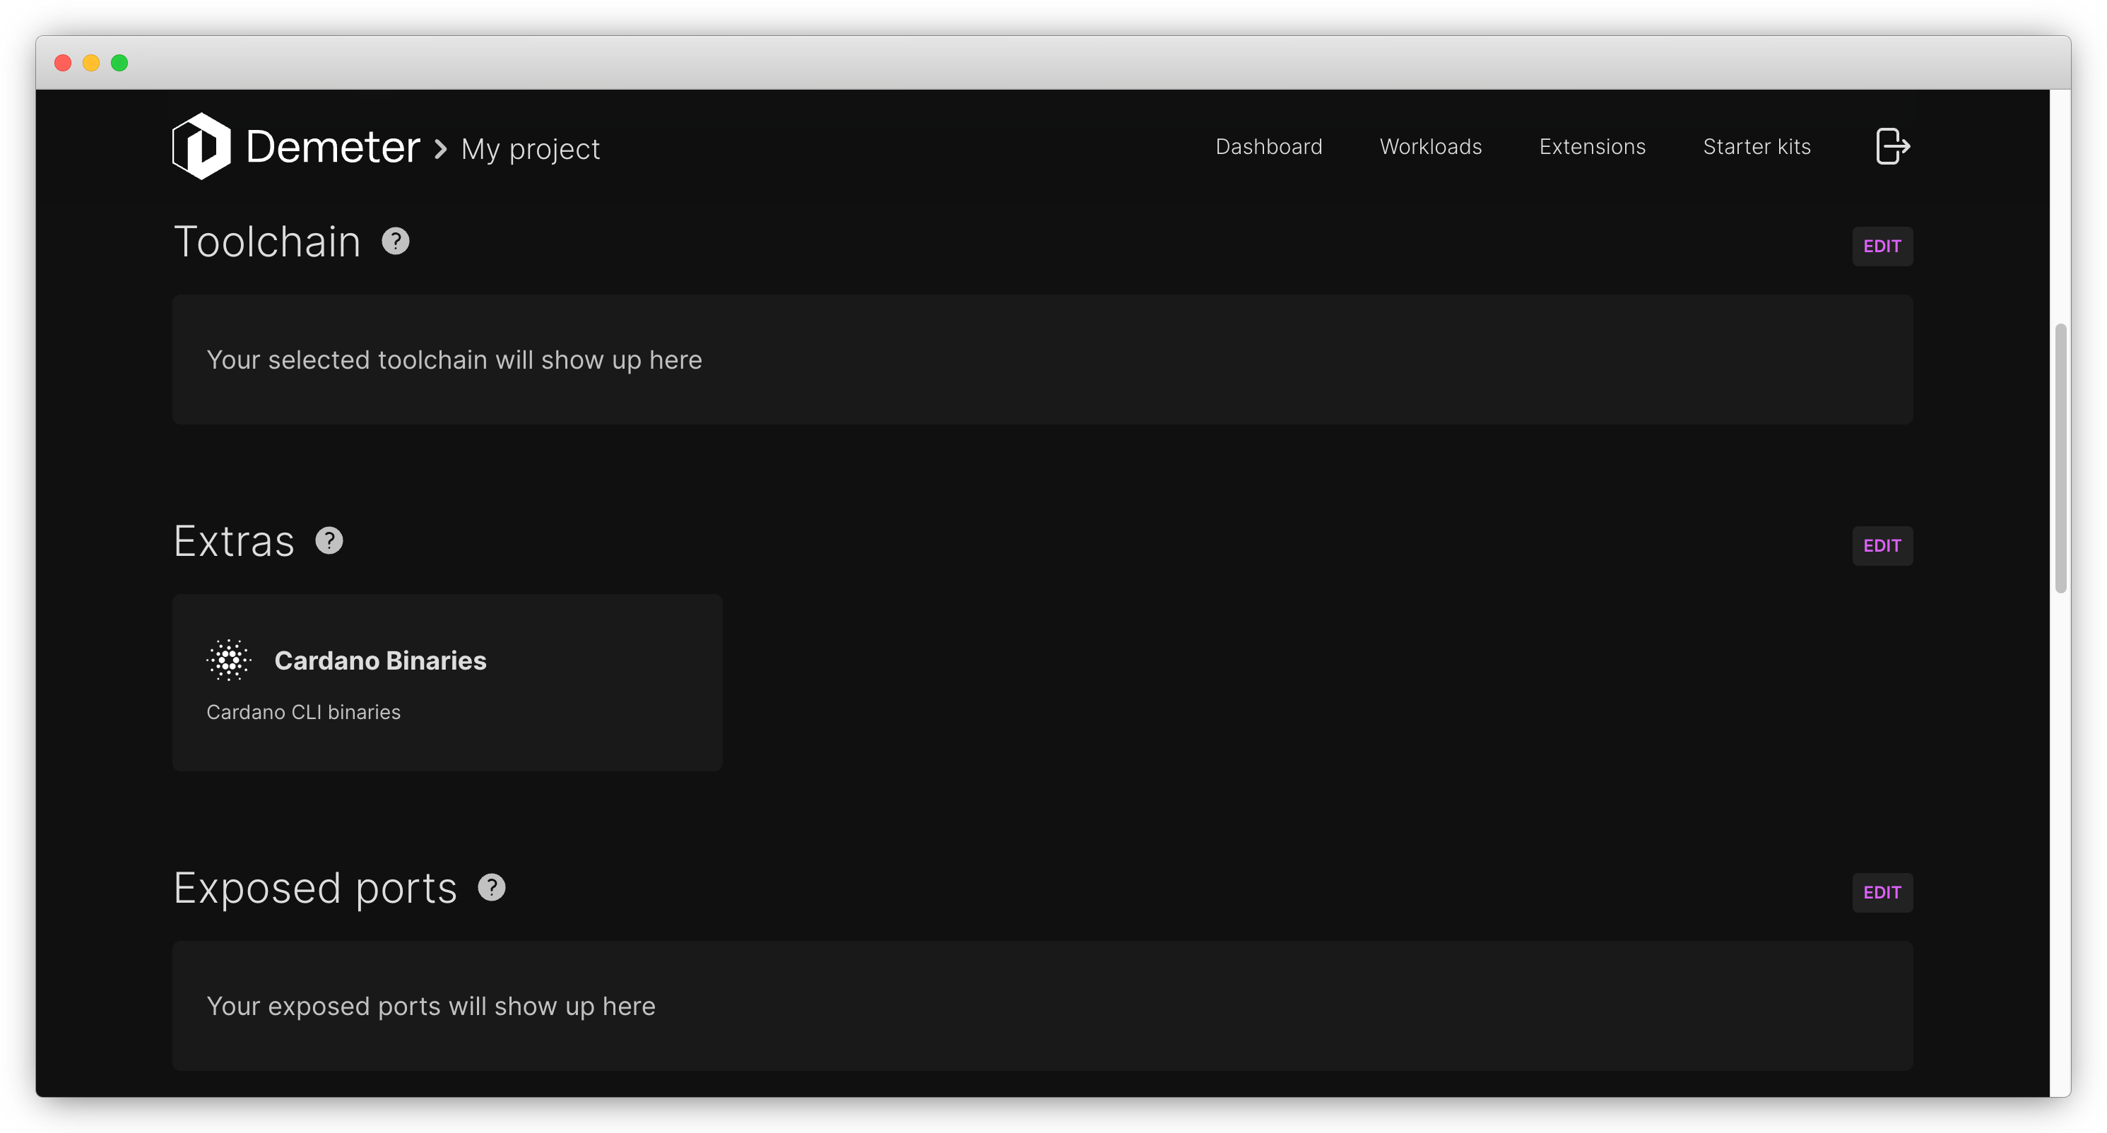Edit the Exposed ports section
2107x1133 pixels.
(1882, 892)
